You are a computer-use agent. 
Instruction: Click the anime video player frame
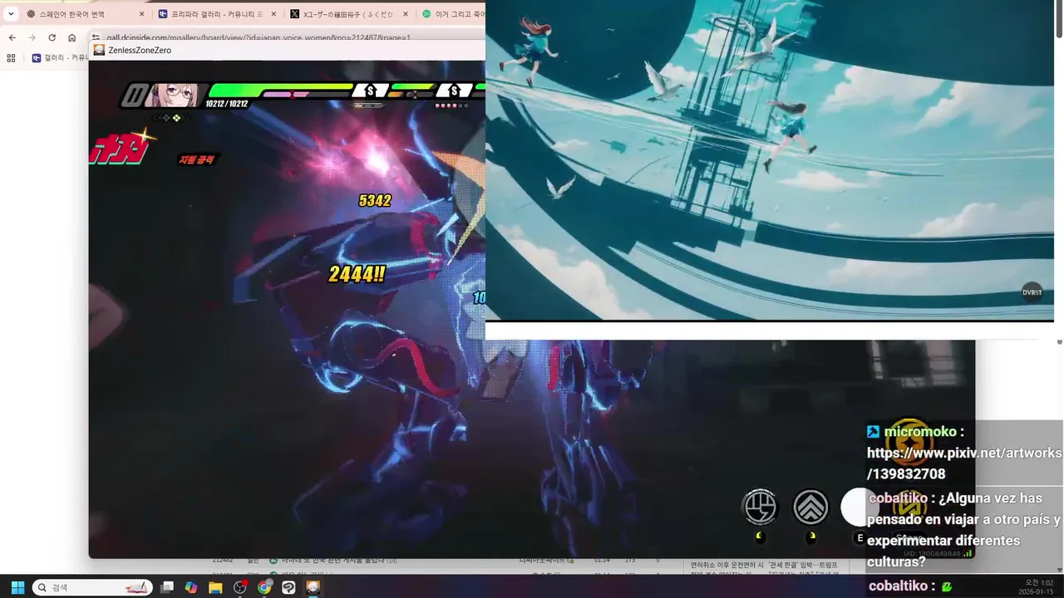click(x=770, y=159)
